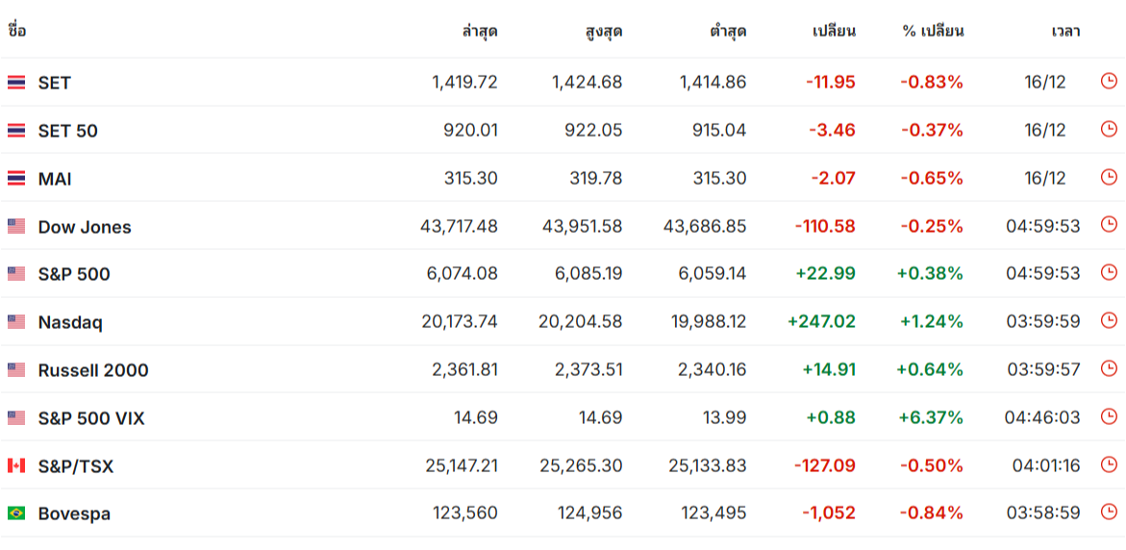
Task: Click the clock icon in Dow Jones row
Action: [x=1109, y=225]
